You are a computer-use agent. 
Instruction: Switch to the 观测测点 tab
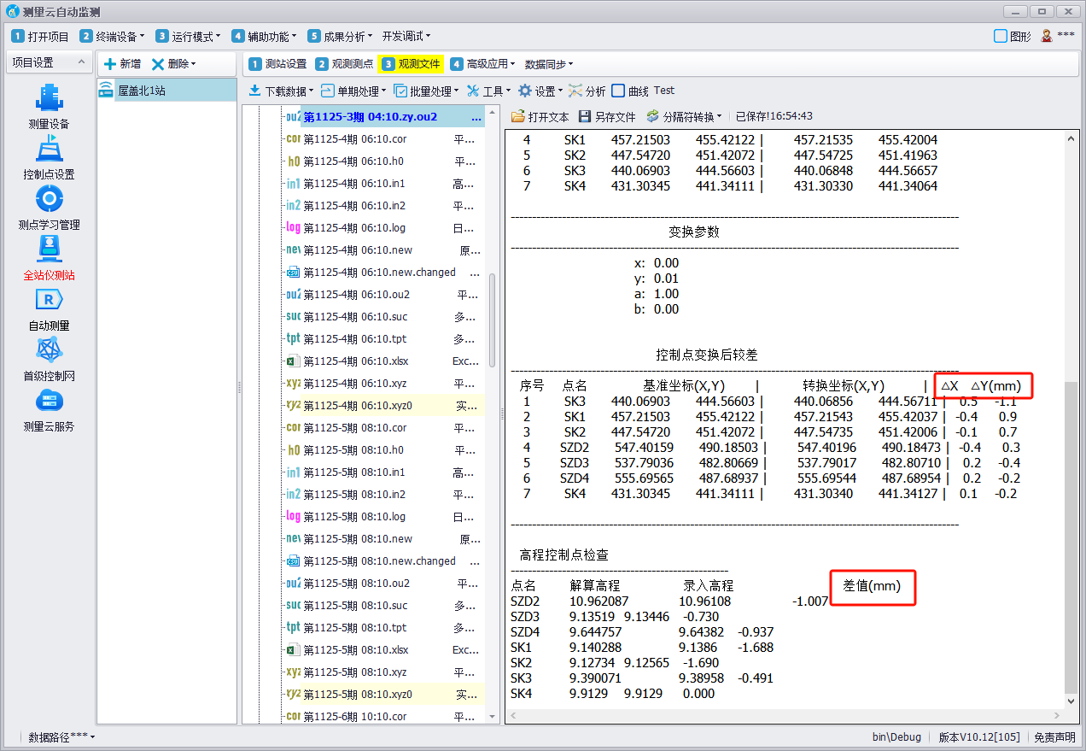(x=344, y=64)
